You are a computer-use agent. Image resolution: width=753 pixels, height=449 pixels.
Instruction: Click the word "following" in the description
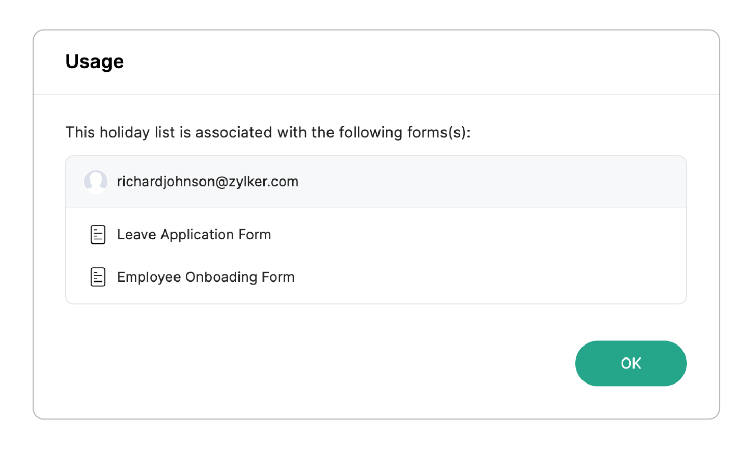pos(371,132)
